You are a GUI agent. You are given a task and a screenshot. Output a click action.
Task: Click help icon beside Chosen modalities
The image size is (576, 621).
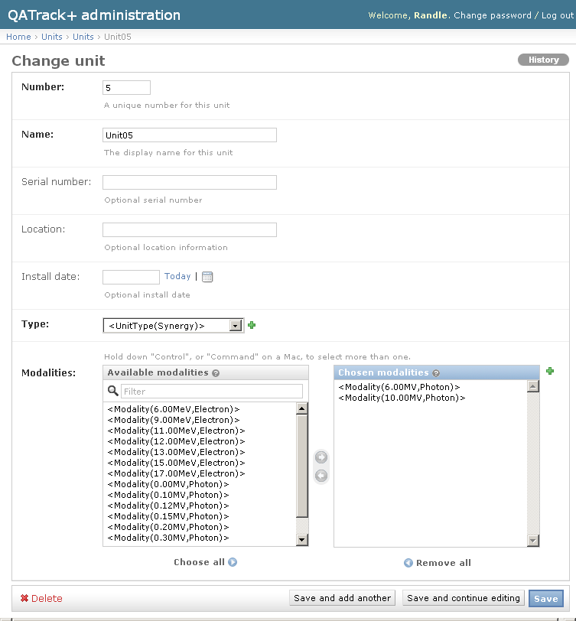[436, 373]
